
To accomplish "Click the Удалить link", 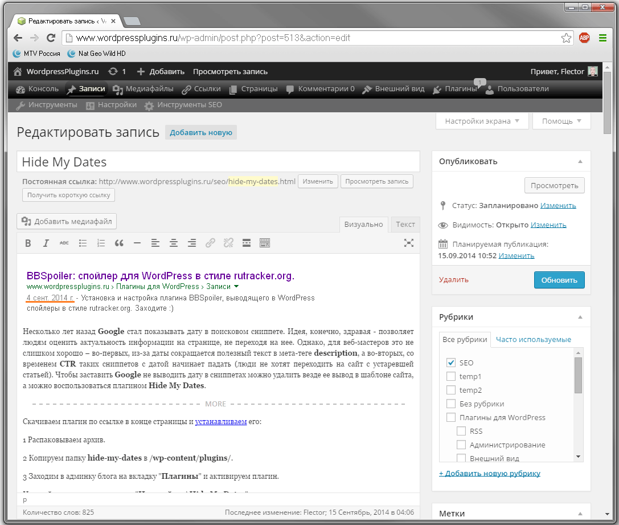I will [454, 280].
